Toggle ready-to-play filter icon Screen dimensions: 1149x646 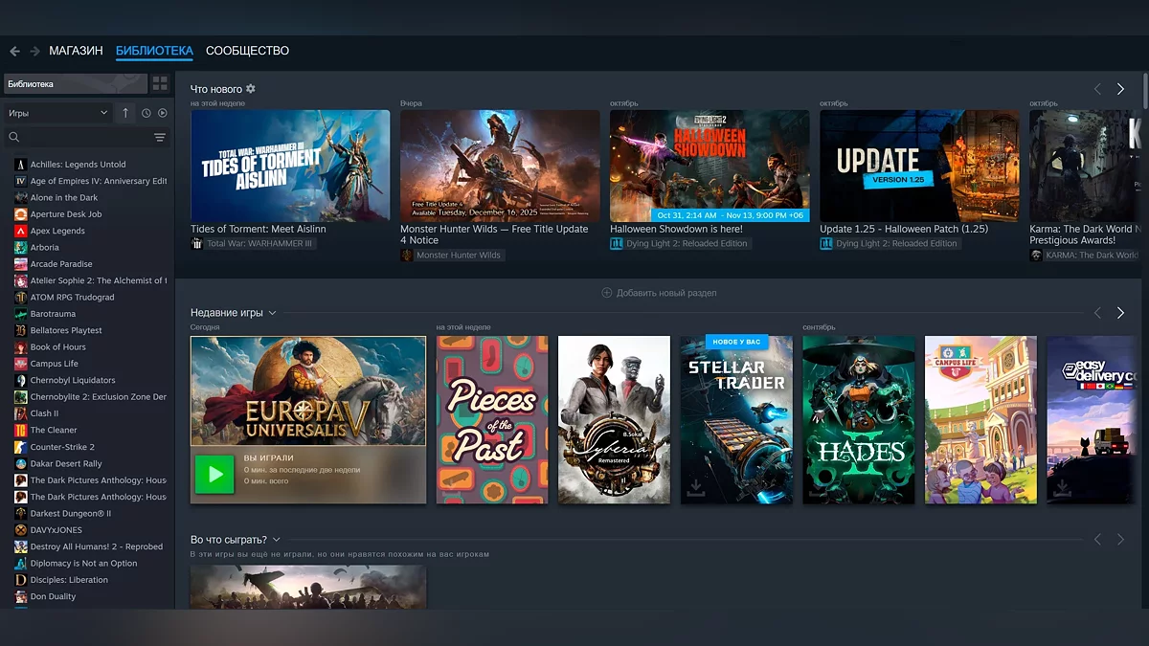[163, 113]
